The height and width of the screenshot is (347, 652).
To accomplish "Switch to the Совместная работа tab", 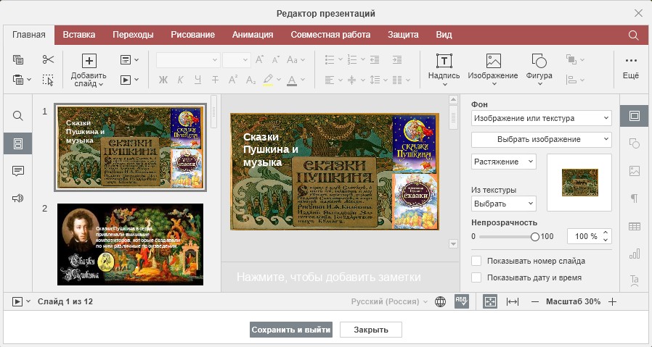I will tap(330, 35).
